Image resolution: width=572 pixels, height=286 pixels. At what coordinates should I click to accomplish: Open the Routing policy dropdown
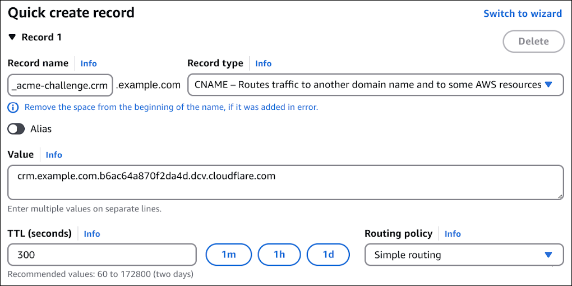click(464, 255)
